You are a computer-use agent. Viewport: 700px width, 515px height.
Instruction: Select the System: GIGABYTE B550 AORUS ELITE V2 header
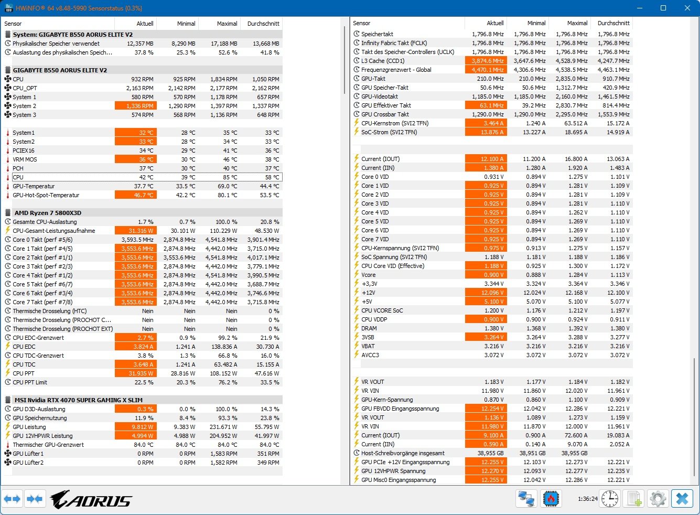click(143, 35)
